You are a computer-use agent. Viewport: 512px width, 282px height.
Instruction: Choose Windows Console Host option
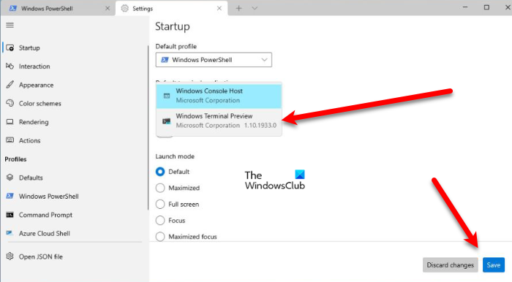[219, 96]
